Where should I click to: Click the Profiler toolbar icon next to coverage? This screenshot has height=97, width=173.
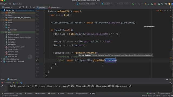coord(142,4)
